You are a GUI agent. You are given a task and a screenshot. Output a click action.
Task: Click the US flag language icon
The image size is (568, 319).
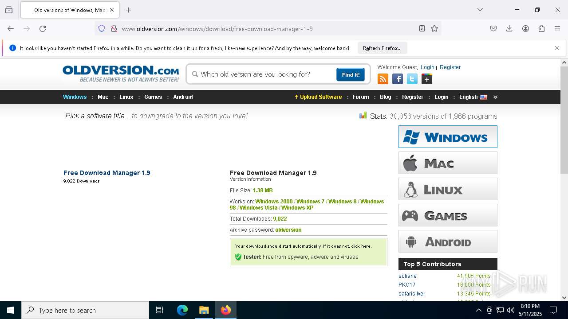[x=484, y=97]
